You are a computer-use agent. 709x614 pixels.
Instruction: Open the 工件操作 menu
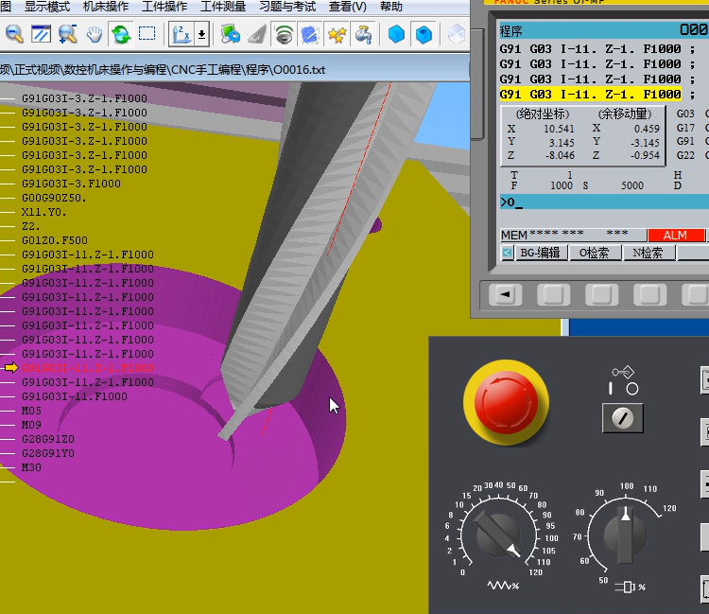click(x=164, y=7)
